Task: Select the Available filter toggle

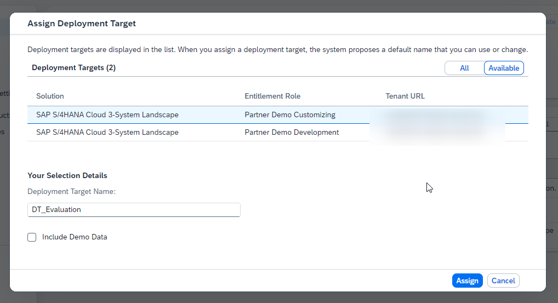Action: (x=504, y=68)
